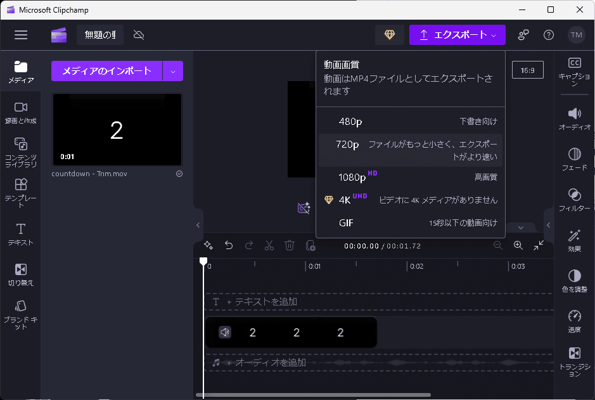
Task: Click the scissors split tool
Action: [269, 245]
